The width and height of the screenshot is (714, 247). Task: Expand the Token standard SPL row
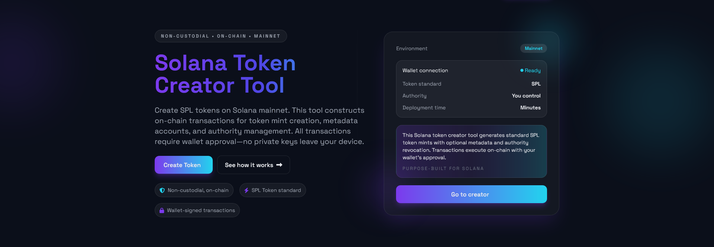tap(471, 84)
